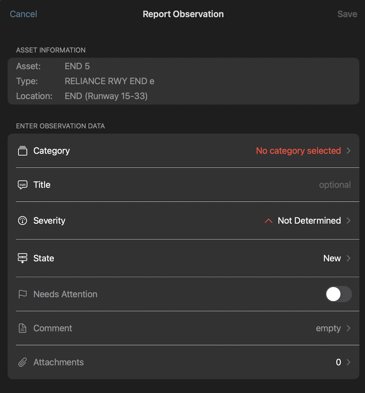Cancel the observation report
The height and width of the screenshot is (393, 365).
23,14
